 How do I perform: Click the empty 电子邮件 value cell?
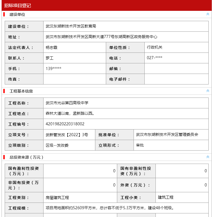click(x=177, y=79)
